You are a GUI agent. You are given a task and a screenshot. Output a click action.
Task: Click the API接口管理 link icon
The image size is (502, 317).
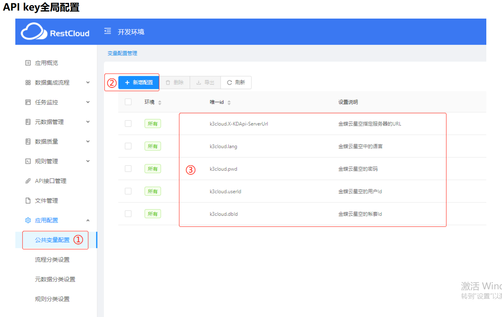click(28, 181)
